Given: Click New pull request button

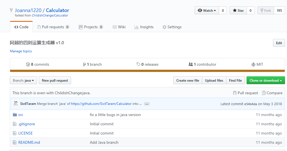Looking at the screenshot, I should [55, 81].
